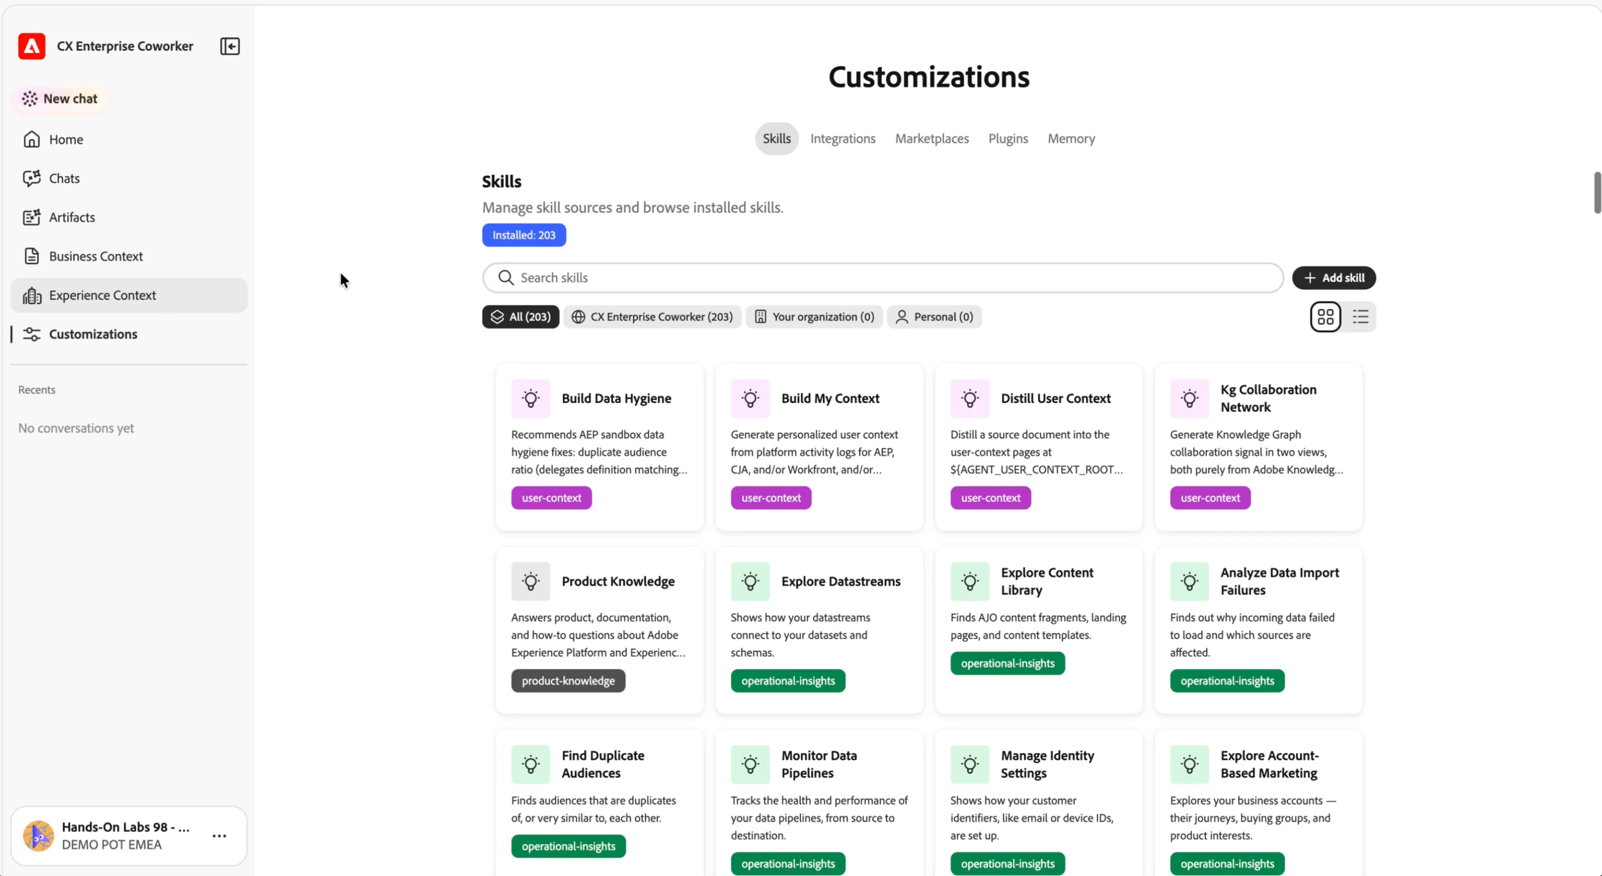Viewport: 1602px width, 876px height.
Task: Switch to list view layout
Action: tap(1360, 317)
